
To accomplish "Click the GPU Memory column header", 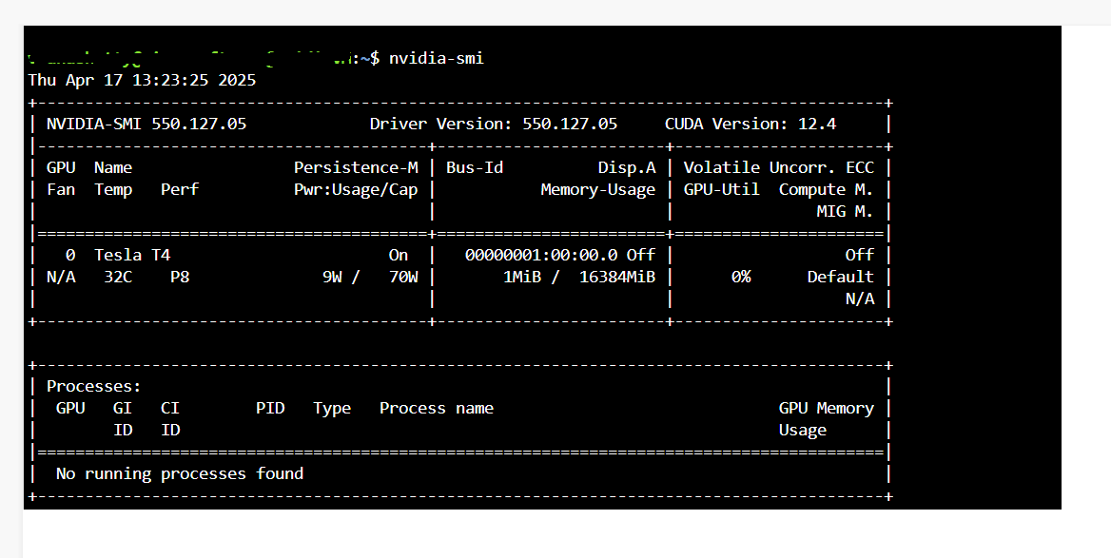I will pyautogui.click(x=827, y=409).
